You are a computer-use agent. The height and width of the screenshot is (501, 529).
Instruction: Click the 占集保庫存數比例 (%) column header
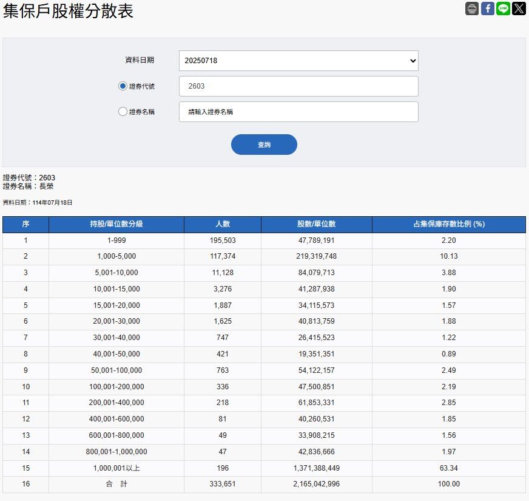pyautogui.click(x=449, y=224)
